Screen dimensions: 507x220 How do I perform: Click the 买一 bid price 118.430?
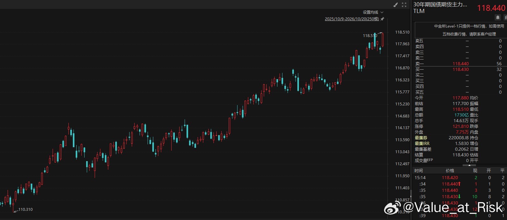point(460,69)
